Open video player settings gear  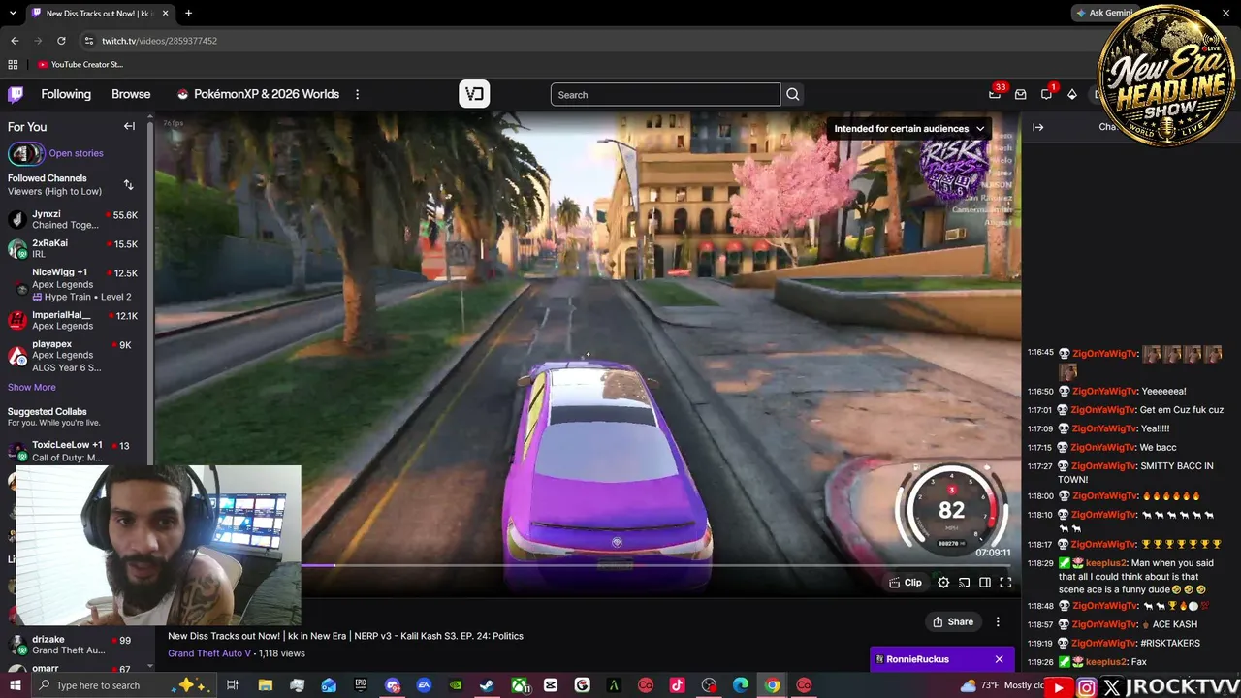tap(943, 583)
